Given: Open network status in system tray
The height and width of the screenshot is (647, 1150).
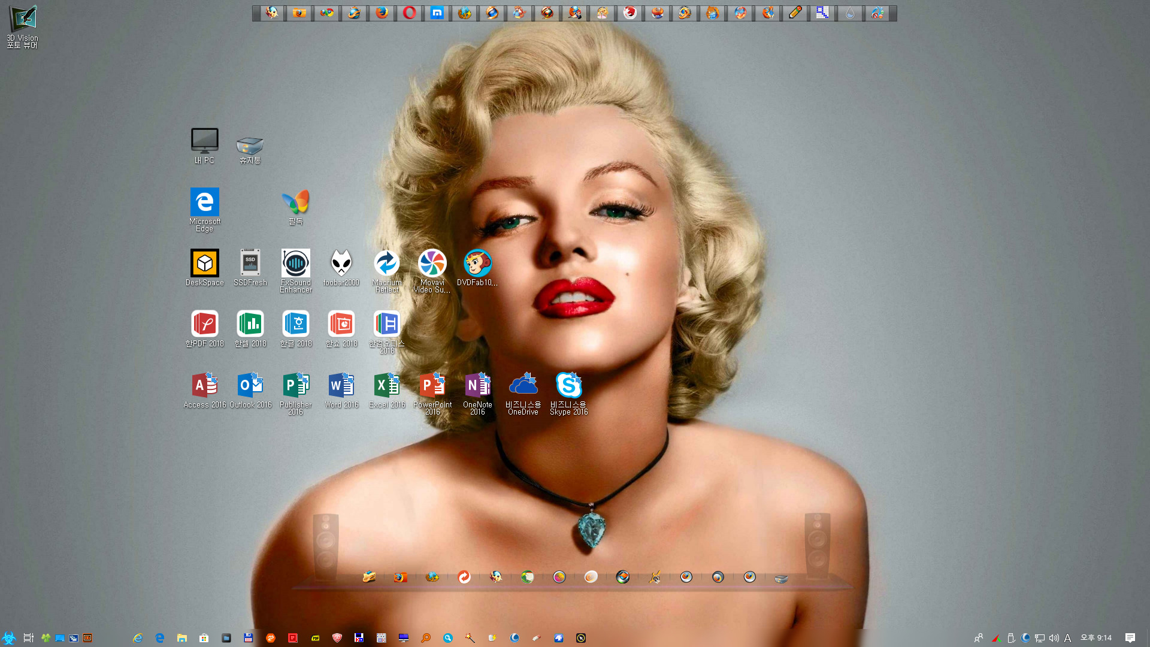Looking at the screenshot, I should pyautogui.click(x=1040, y=638).
